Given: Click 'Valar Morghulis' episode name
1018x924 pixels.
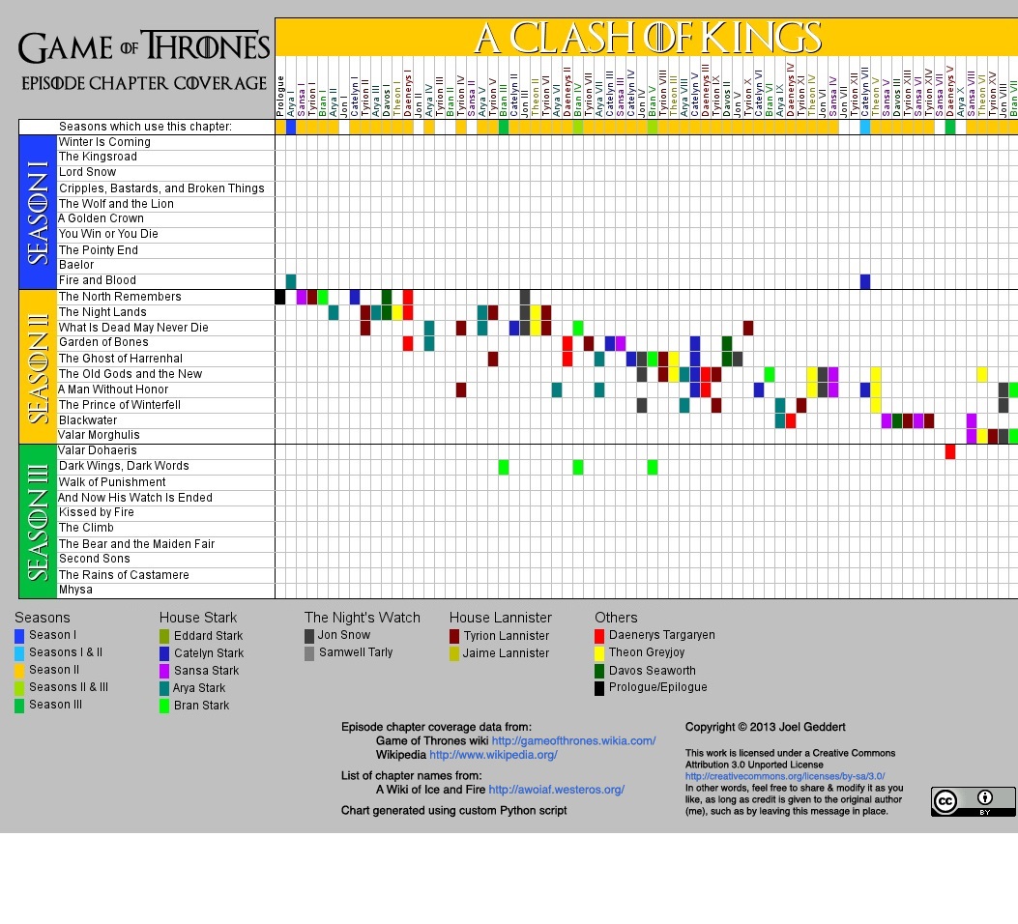Looking at the screenshot, I should (x=99, y=435).
